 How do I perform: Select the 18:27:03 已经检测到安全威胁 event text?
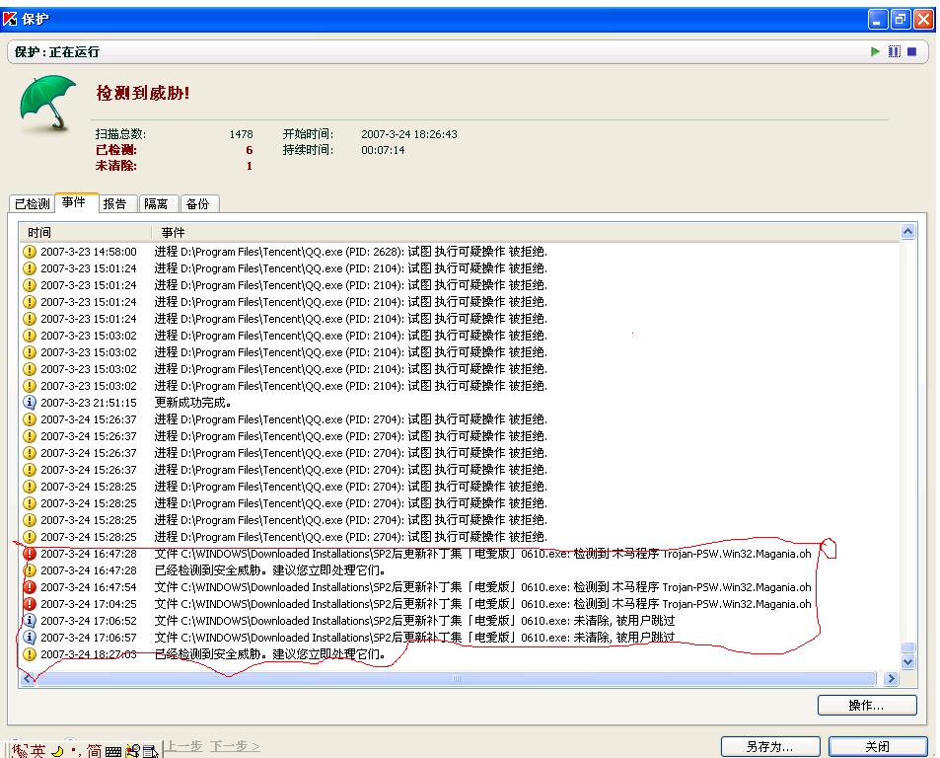(x=270, y=654)
